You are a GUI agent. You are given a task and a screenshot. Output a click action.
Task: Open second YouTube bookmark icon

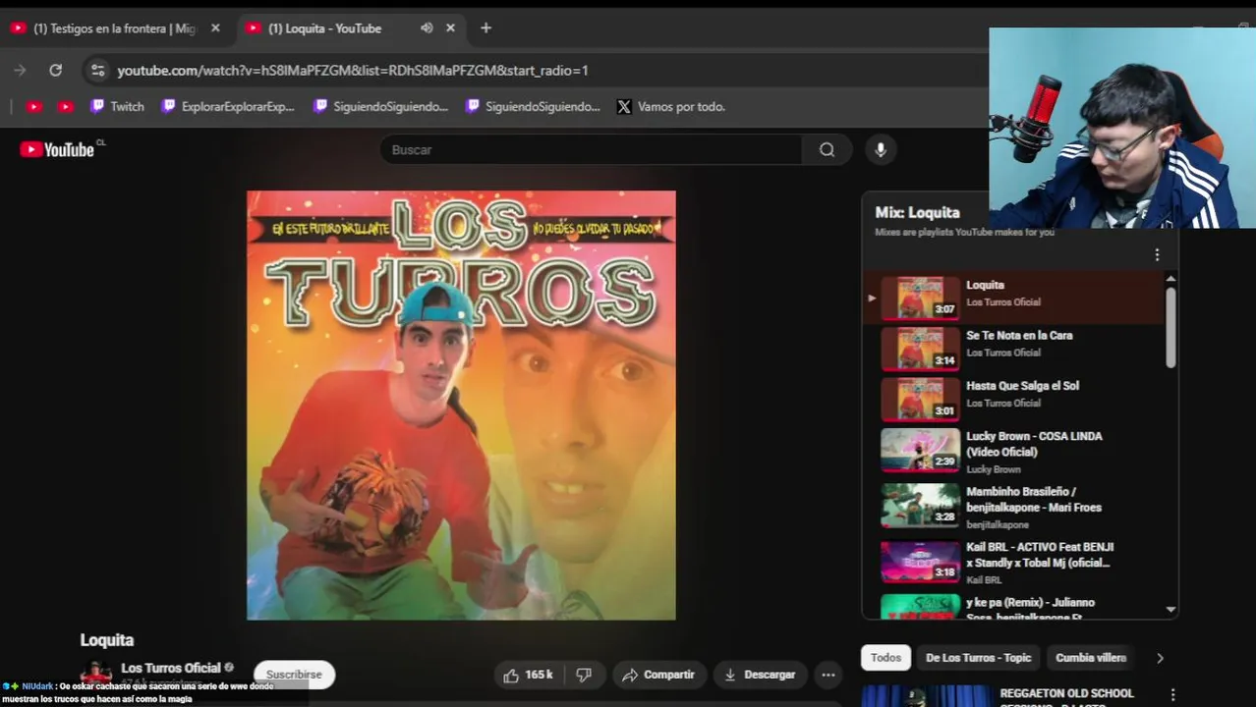pos(66,106)
